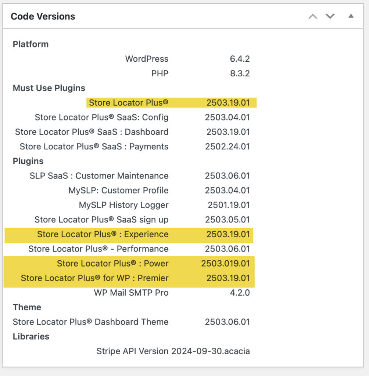This screenshot has height=376, width=369.
Task: Click the "WordPress" label
Action: point(147,59)
